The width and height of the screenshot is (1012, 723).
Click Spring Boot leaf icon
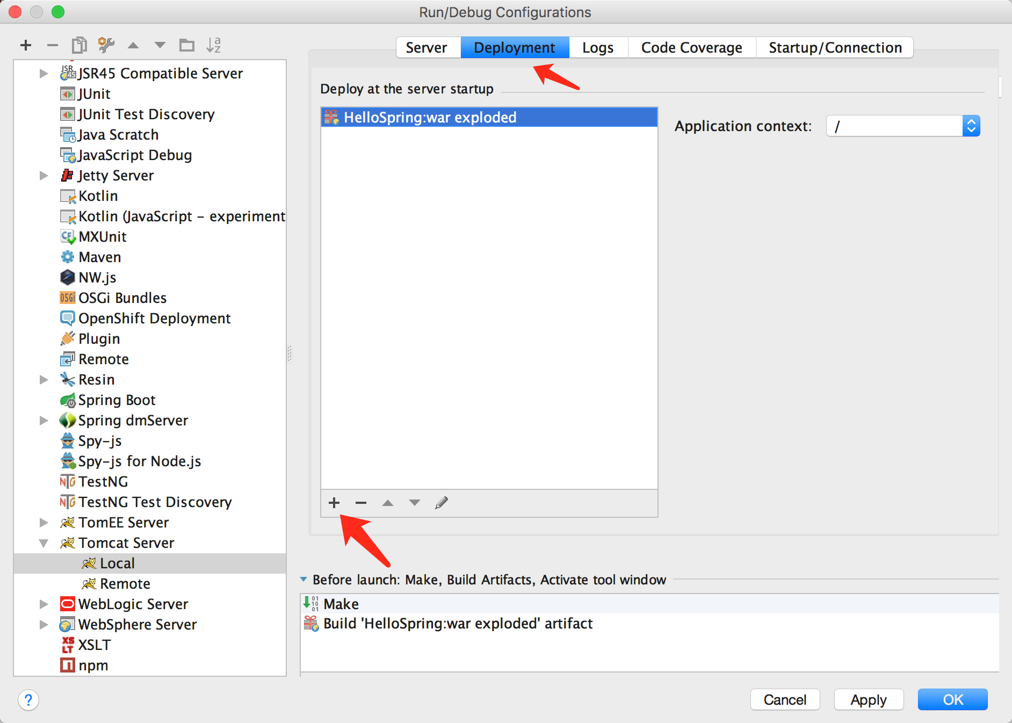(68, 400)
